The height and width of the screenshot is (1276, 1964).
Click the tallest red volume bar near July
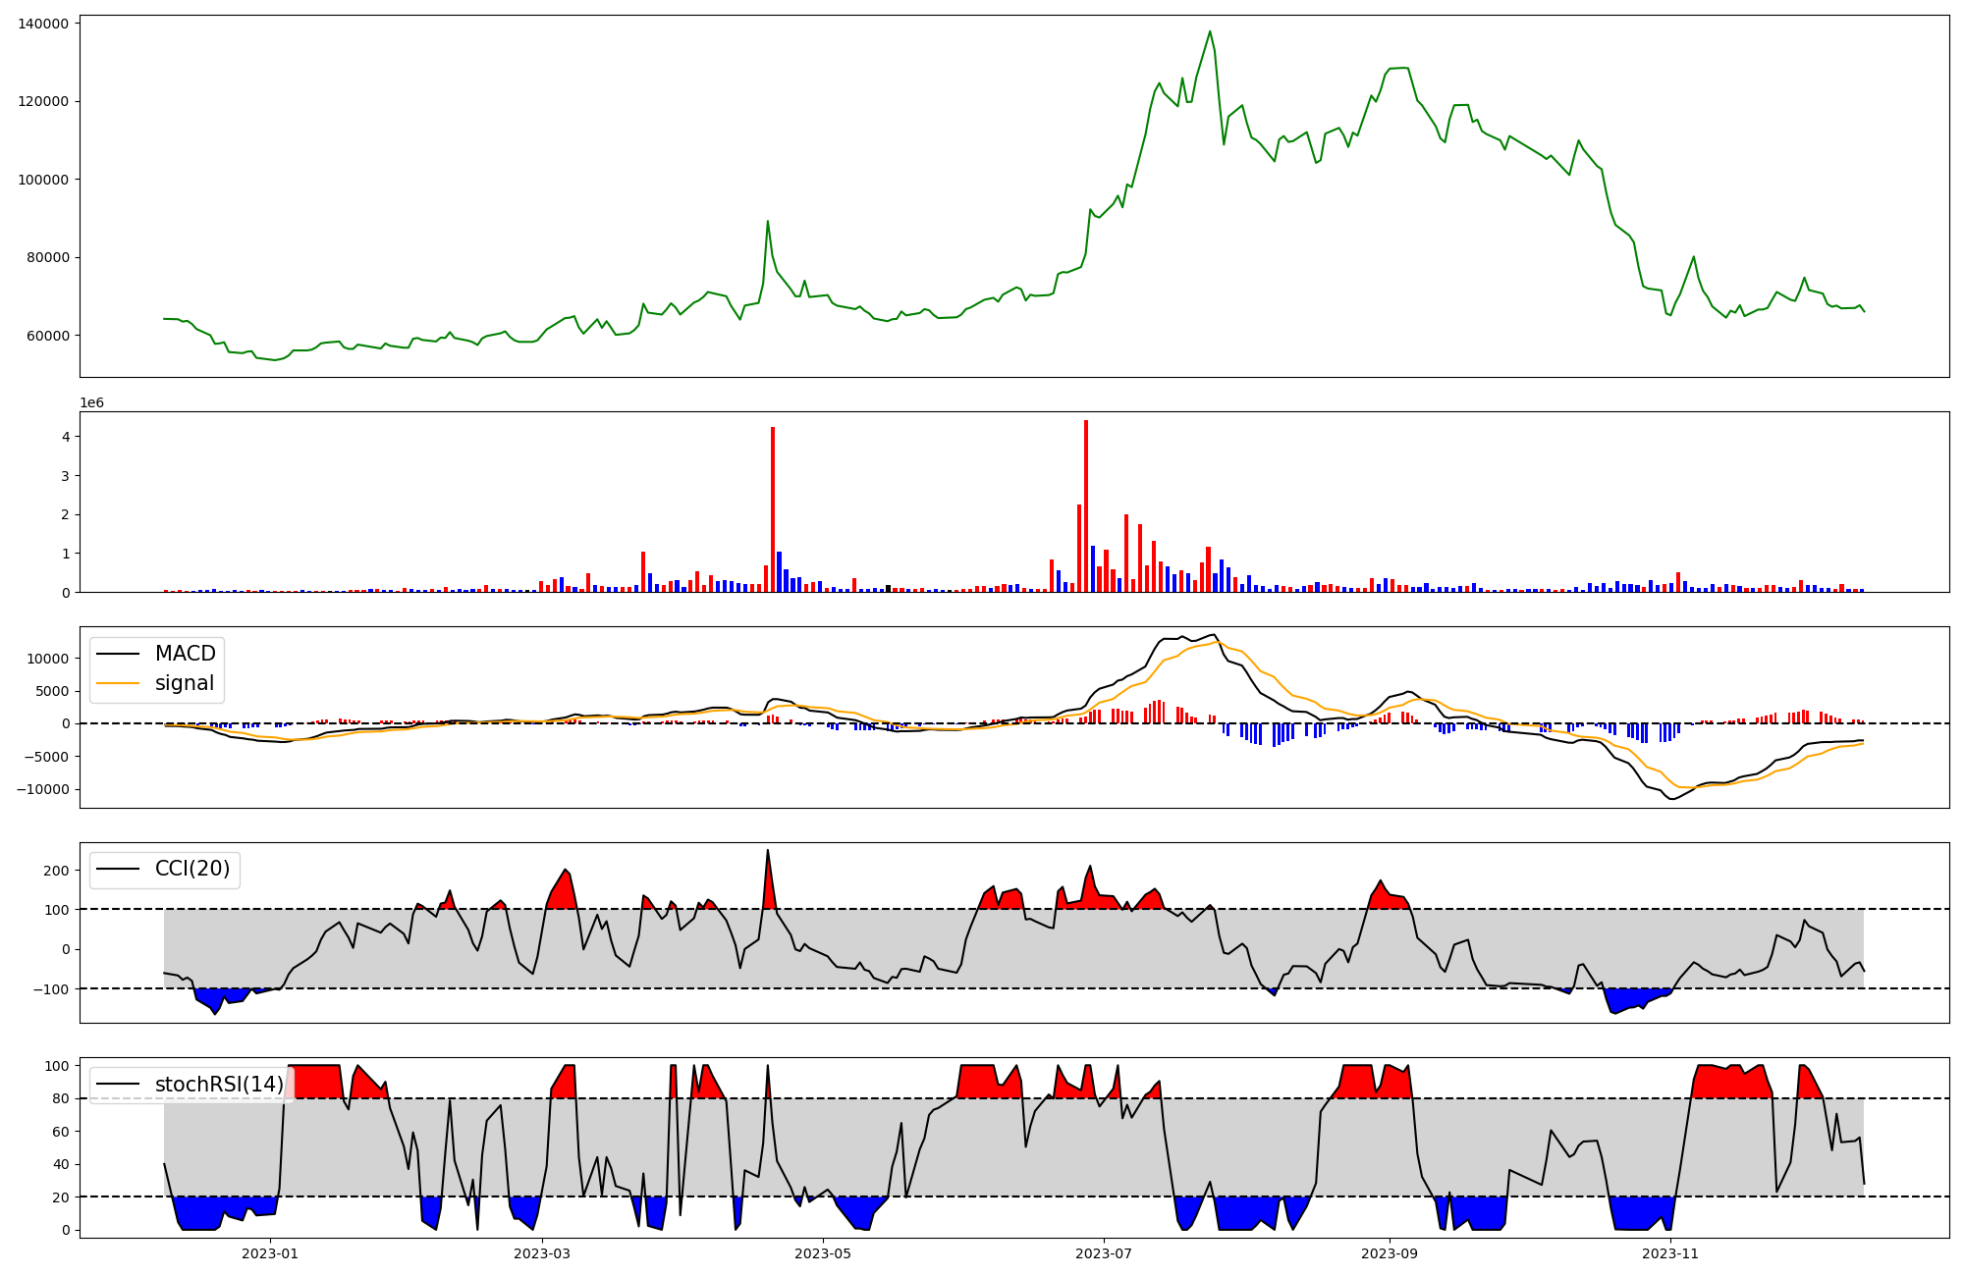(x=1085, y=505)
